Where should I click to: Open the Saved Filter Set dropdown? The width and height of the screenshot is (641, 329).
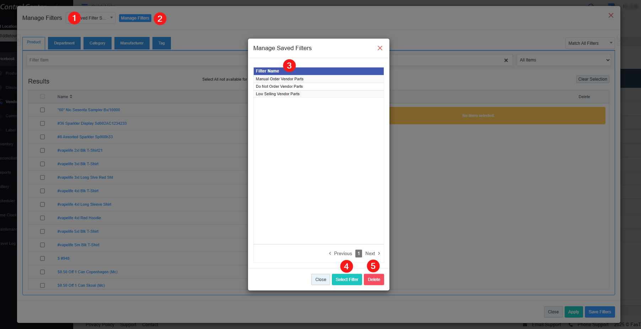pos(91,18)
